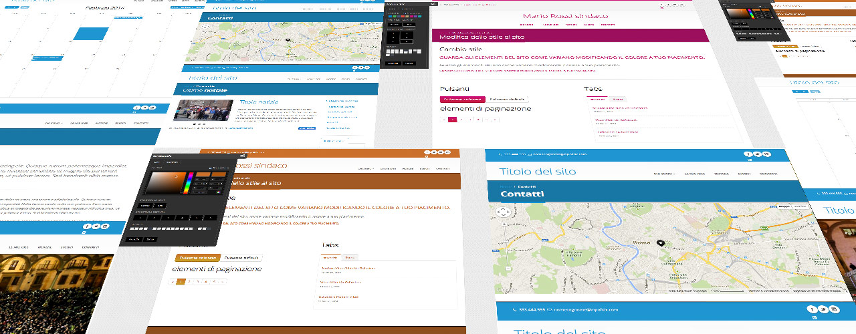Open 'Eventi' in the blue Contatti page menu
The width and height of the screenshot is (856, 334).
(x=744, y=174)
